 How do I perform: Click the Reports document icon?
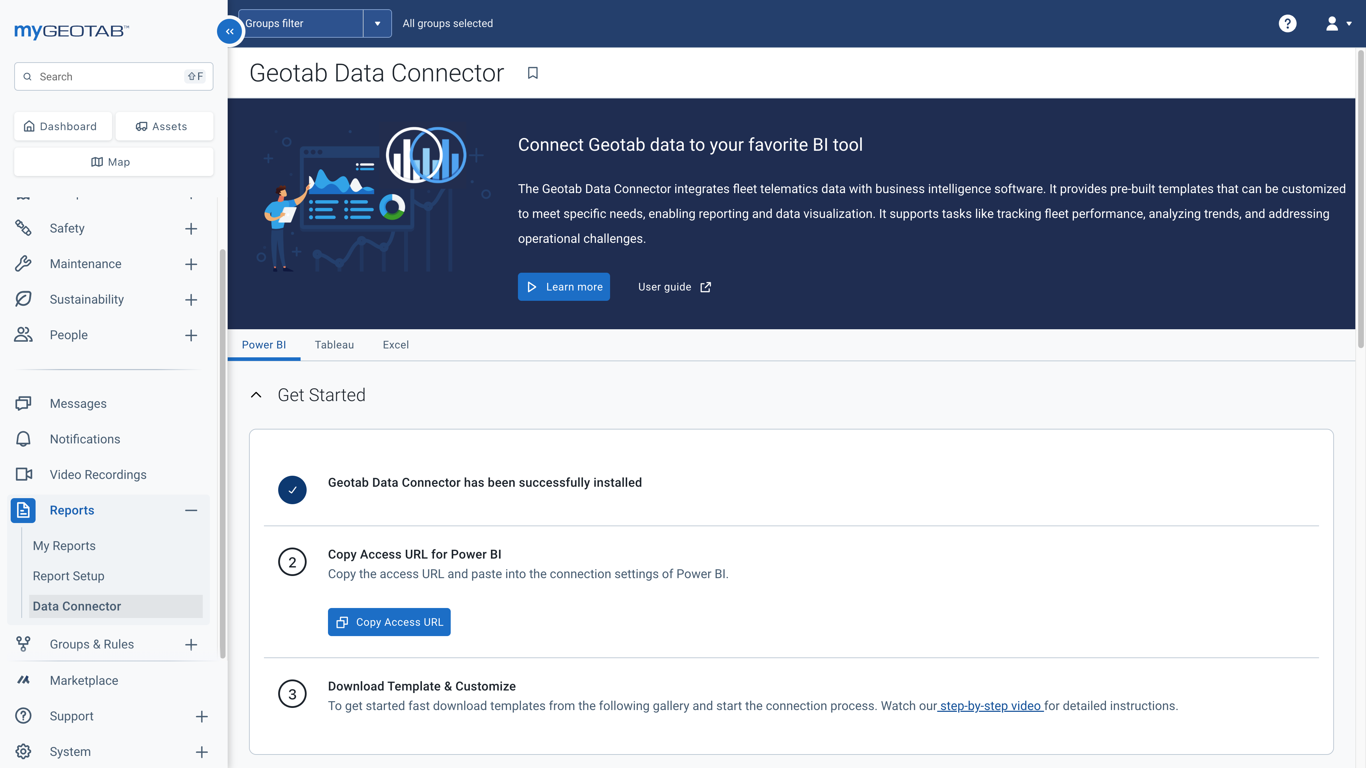[x=23, y=510]
